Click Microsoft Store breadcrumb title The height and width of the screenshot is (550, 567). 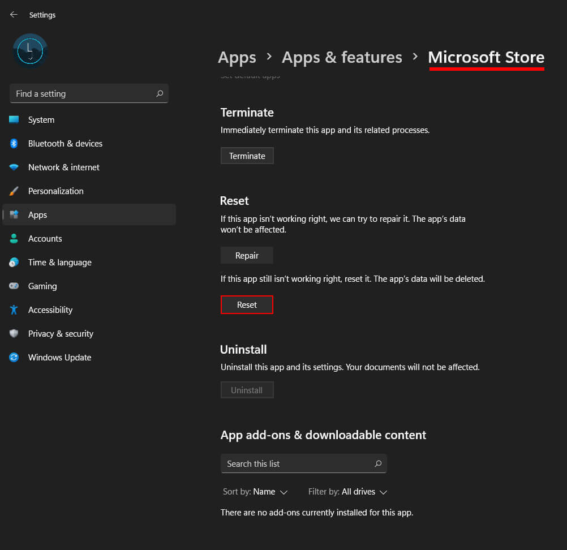(x=486, y=58)
